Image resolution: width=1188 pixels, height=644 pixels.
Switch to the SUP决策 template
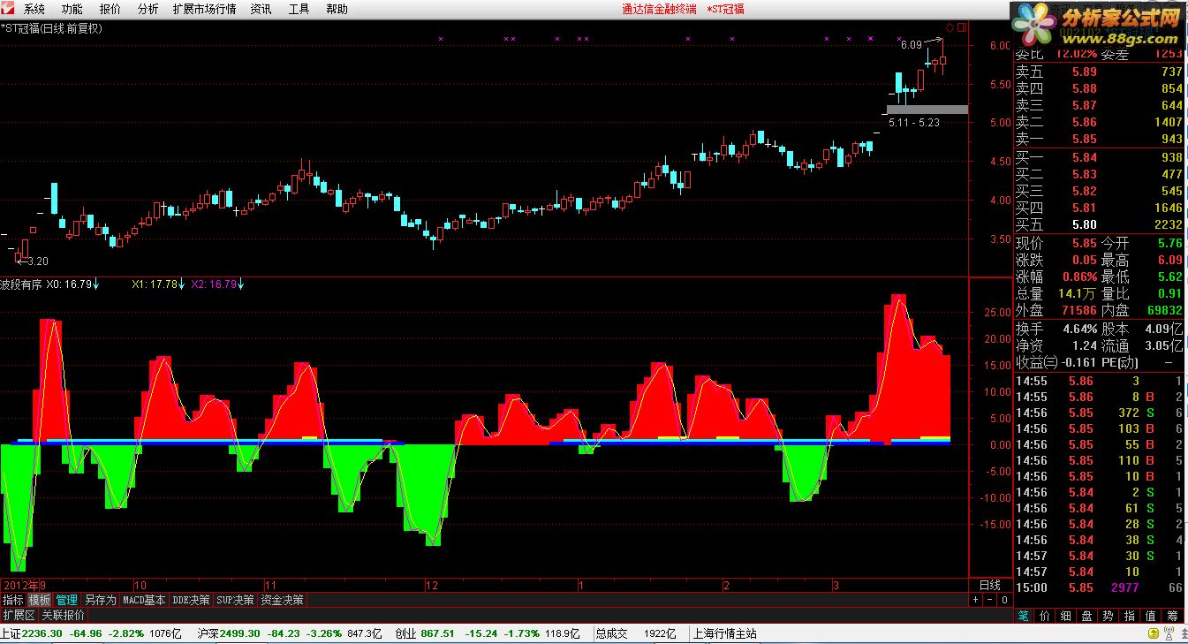235,600
